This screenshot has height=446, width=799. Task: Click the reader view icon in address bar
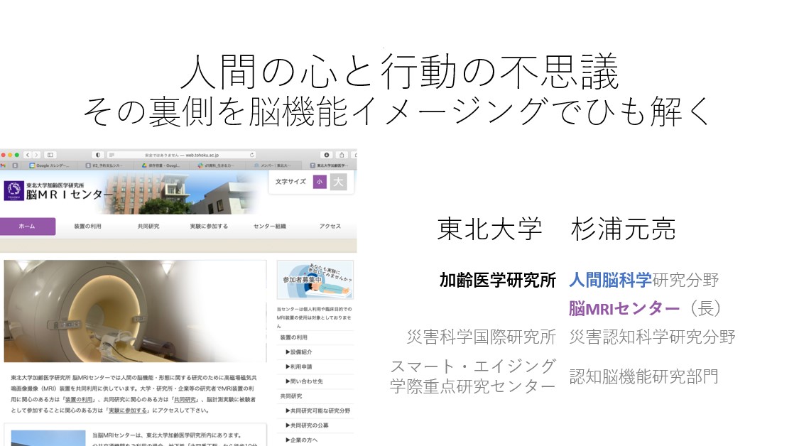pyautogui.click(x=112, y=155)
